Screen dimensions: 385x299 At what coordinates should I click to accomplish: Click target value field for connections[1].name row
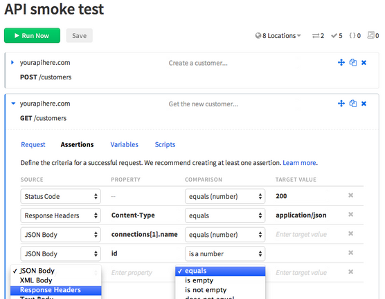(301, 234)
